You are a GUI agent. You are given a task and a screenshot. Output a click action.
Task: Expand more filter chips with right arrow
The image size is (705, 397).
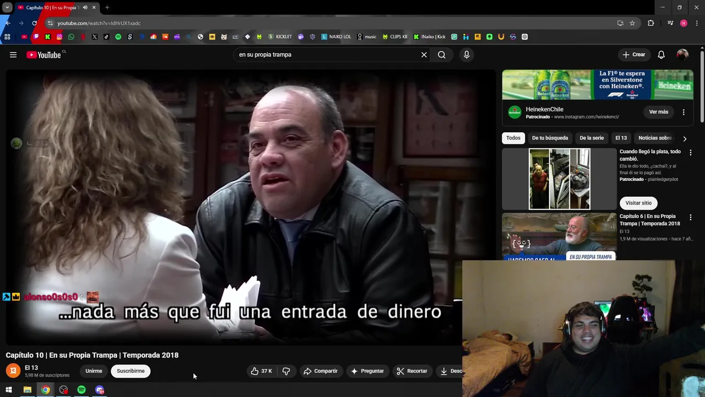[685, 138]
